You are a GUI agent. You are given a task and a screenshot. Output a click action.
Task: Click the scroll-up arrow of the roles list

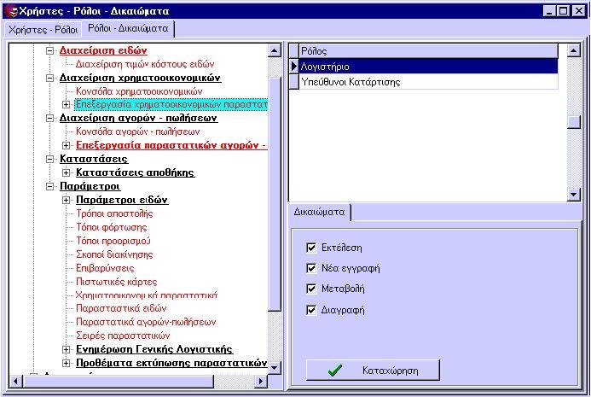[574, 50]
